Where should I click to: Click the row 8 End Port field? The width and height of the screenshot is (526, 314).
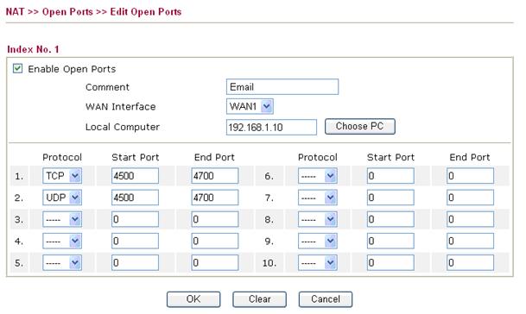pyautogui.click(x=471, y=219)
